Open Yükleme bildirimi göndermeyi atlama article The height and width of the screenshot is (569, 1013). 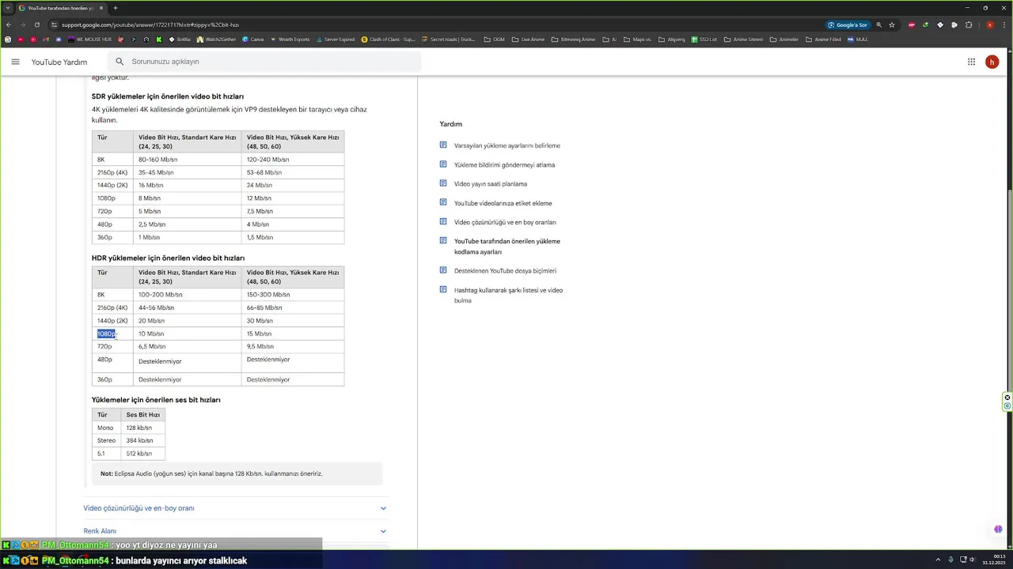pos(504,165)
